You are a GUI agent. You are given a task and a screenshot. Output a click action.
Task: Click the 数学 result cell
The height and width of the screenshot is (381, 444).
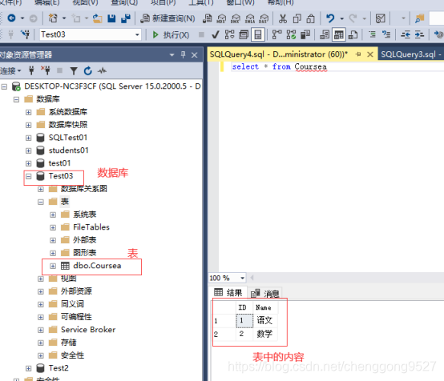(x=264, y=334)
